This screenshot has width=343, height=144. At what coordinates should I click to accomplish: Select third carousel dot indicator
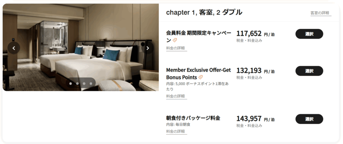[84, 84]
